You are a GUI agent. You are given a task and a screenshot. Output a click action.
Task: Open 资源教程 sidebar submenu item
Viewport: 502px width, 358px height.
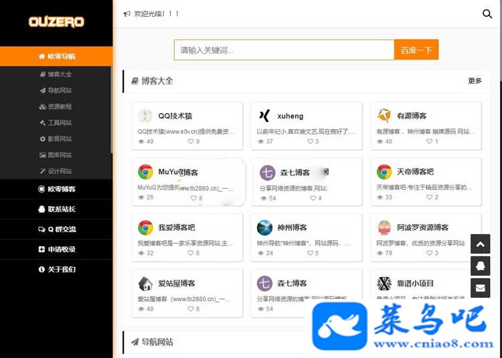[x=56, y=106]
